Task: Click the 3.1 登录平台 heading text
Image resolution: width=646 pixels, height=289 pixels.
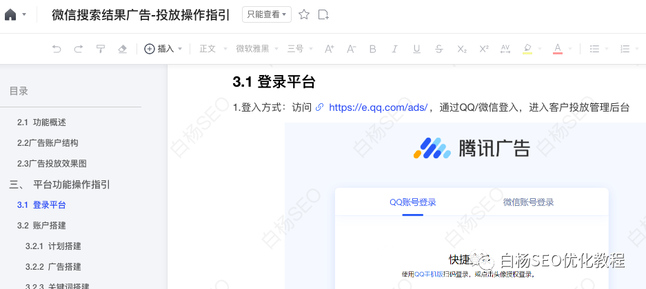Action: coord(274,82)
